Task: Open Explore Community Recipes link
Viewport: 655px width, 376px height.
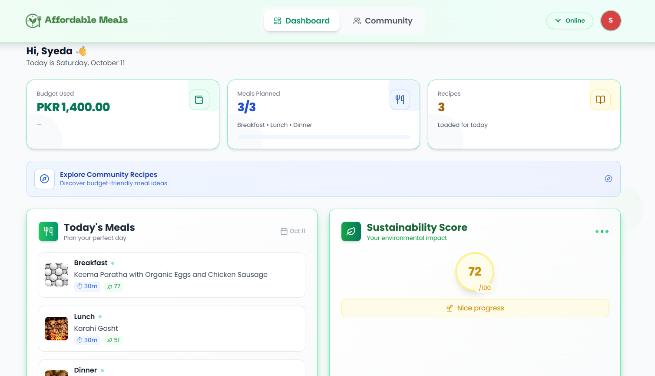Action: point(324,179)
